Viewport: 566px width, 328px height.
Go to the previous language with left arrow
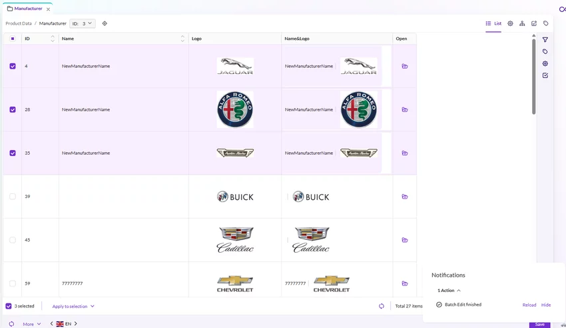(52, 323)
